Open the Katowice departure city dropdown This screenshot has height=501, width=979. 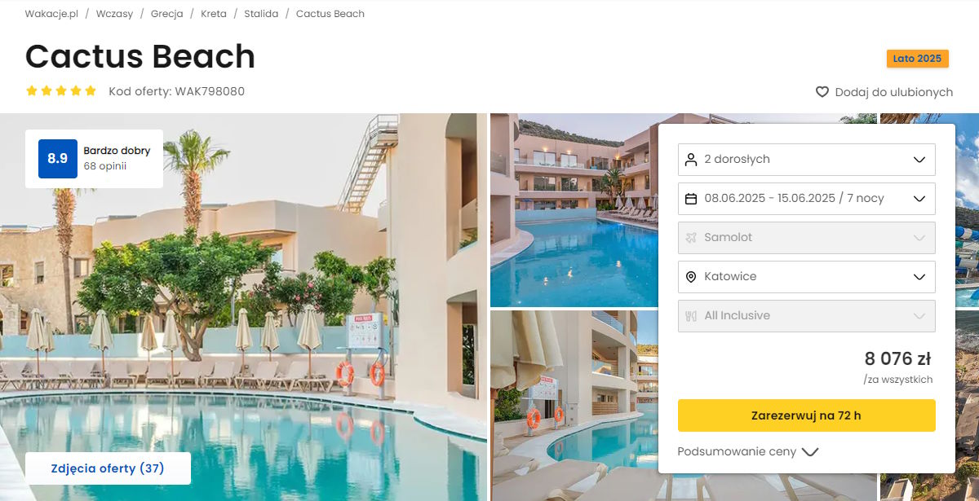[807, 277]
